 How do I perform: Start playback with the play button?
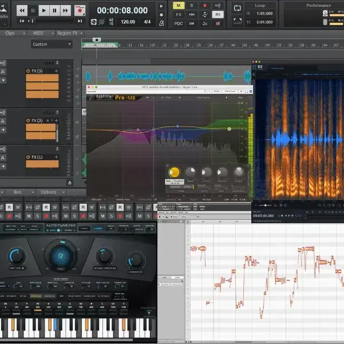click(44, 10)
